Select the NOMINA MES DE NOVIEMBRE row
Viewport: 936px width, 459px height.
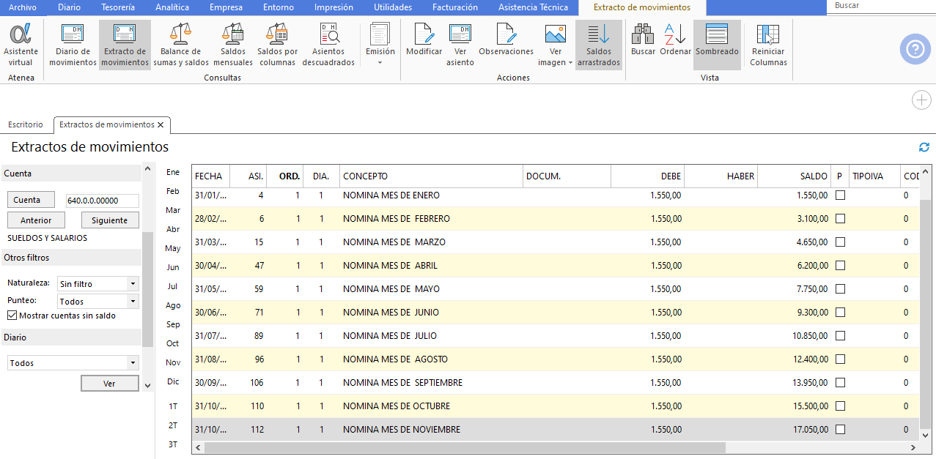(556, 430)
